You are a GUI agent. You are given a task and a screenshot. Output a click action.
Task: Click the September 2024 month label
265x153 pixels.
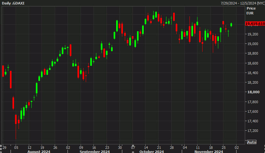pyautogui.click(x=95, y=151)
